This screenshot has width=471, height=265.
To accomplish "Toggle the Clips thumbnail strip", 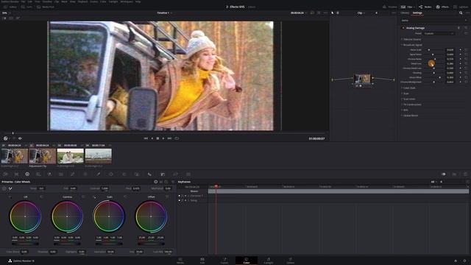I will (407, 7).
